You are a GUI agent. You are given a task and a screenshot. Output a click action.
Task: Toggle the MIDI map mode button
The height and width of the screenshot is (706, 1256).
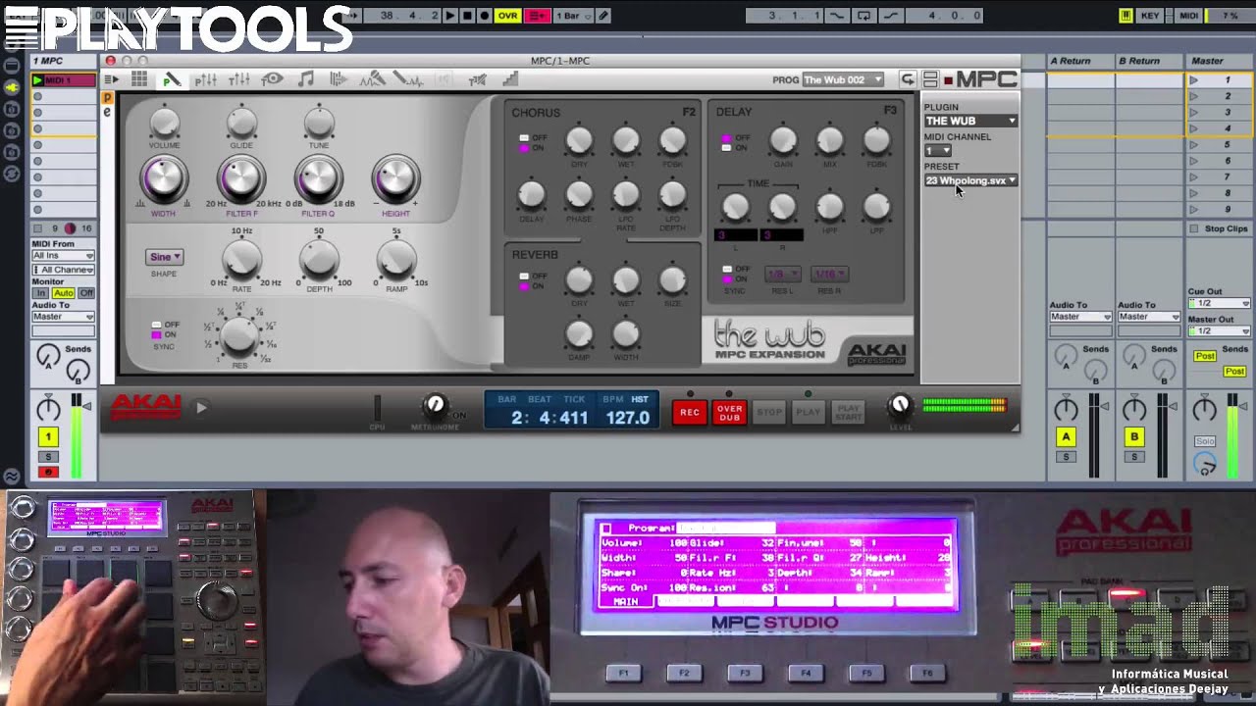(1188, 16)
